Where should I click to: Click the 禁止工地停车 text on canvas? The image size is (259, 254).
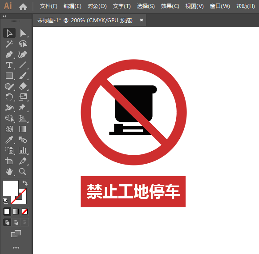tap(133, 191)
